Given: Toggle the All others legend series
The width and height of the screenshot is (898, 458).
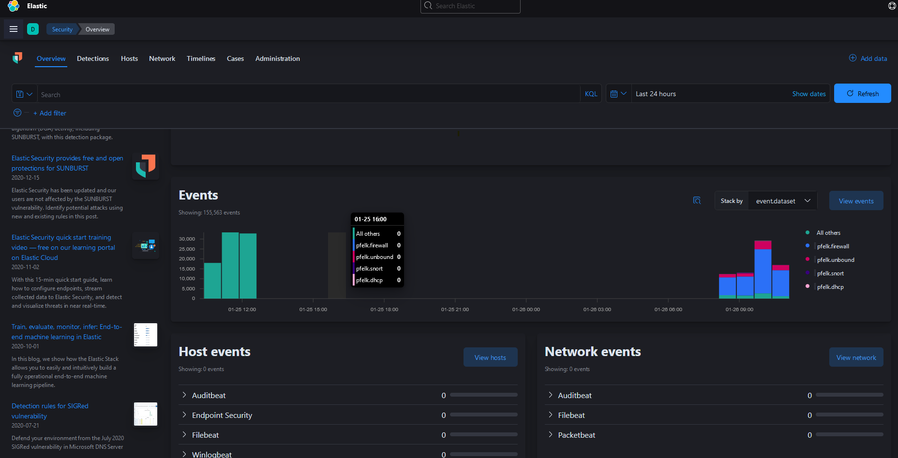Looking at the screenshot, I should tap(828, 233).
